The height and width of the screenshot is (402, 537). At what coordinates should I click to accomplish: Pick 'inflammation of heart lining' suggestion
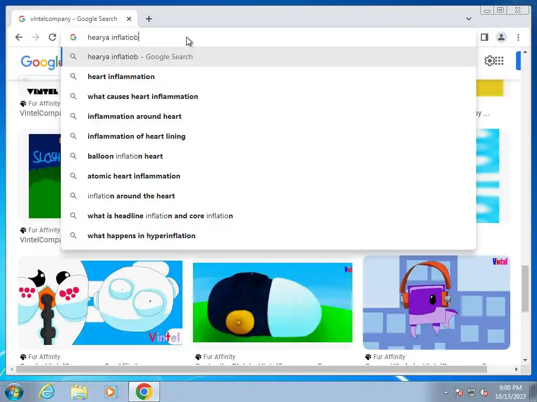[x=268, y=136]
